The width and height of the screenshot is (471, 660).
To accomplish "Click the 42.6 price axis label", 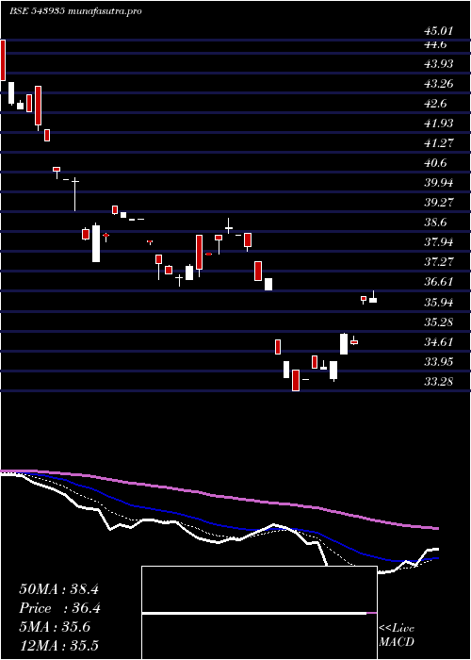I will pyautogui.click(x=435, y=104).
